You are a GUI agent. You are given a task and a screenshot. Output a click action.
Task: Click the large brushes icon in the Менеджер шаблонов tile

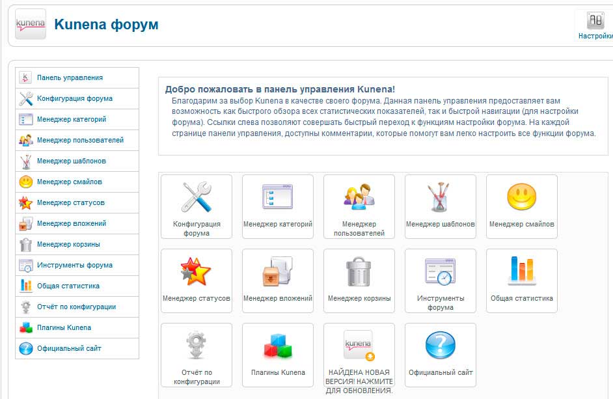(440, 197)
